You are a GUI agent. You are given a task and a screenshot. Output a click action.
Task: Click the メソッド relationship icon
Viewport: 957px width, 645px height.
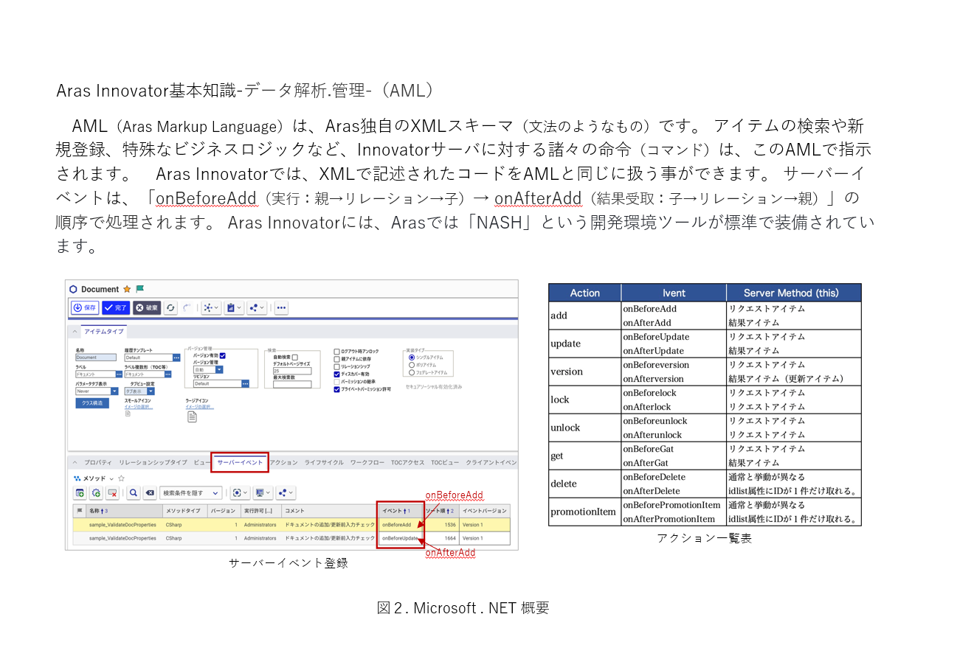(77, 478)
